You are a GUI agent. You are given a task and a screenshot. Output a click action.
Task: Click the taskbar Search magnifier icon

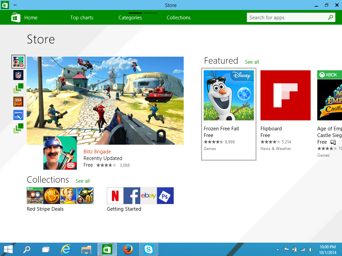click(27, 249)
